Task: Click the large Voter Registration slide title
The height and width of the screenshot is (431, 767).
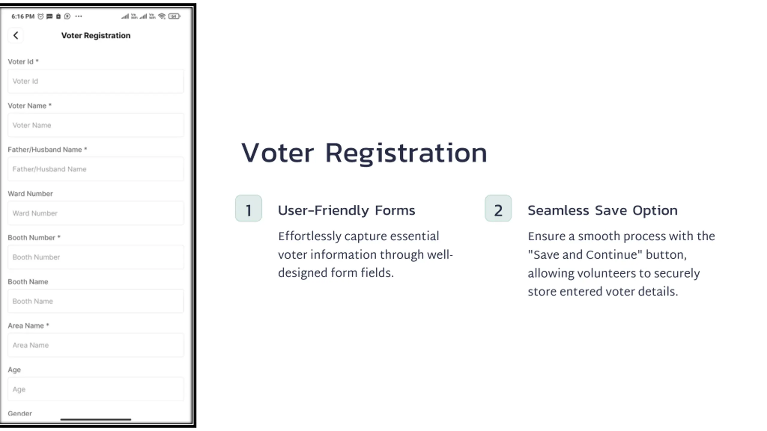Action: 364,153
